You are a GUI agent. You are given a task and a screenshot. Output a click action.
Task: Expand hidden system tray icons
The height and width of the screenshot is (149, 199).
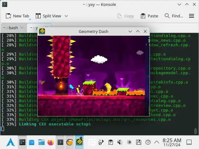[157, 142]
